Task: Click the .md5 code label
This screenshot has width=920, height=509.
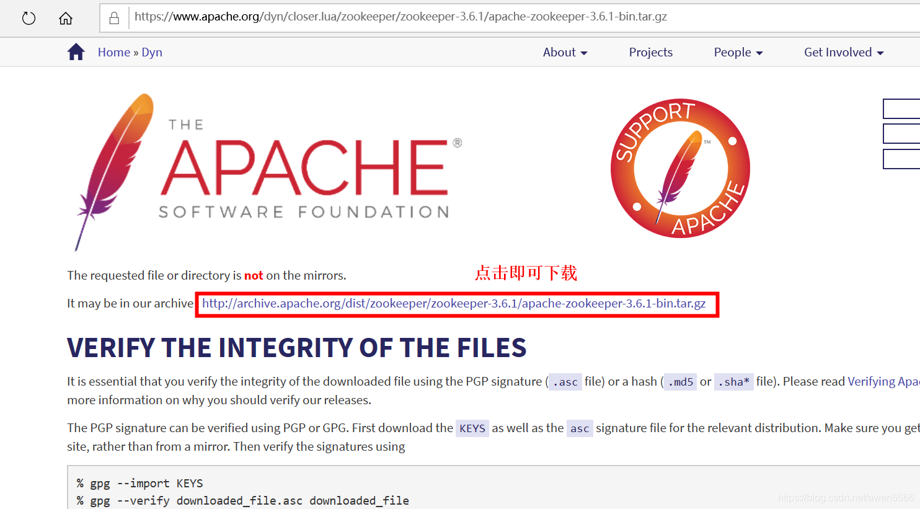Action: pyautogui.click(x=680, y=382)
